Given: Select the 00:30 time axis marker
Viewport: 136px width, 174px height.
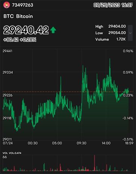Looking at the screenshot, I should 32,143.
